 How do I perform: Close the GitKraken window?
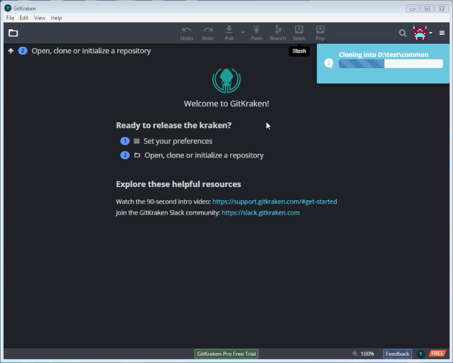pyautogui.click(x=442, y=9)
